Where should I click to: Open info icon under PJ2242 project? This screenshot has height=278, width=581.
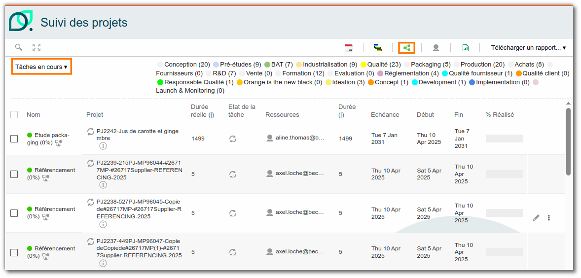coord(103,146)
